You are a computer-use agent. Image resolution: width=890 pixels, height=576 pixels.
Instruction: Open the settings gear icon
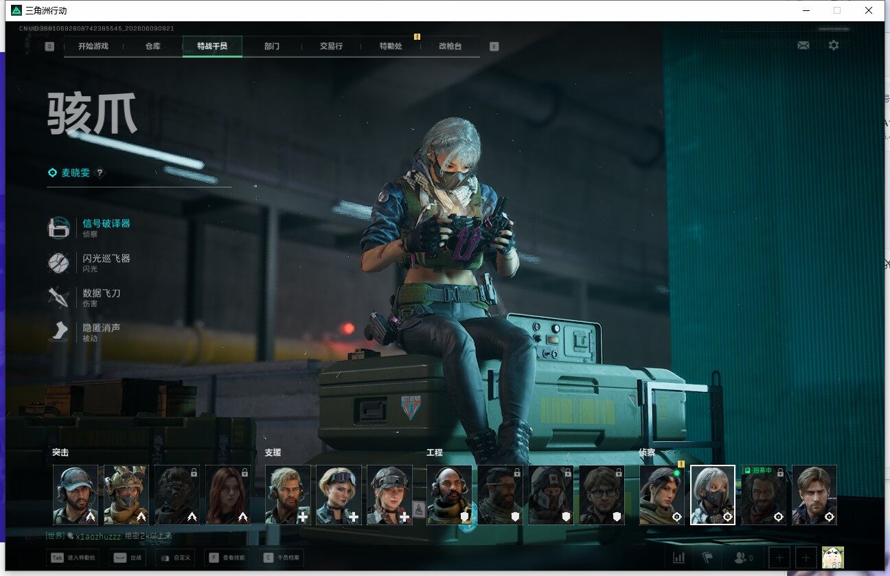[834, 45]
